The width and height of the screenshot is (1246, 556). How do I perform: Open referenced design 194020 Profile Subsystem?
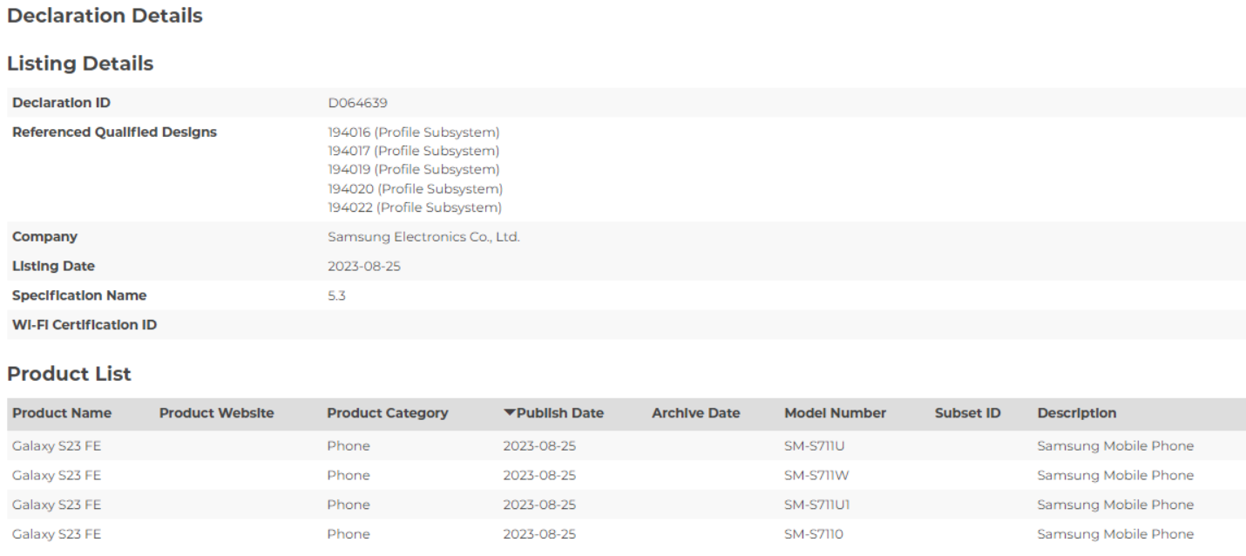tap(416, 188)
